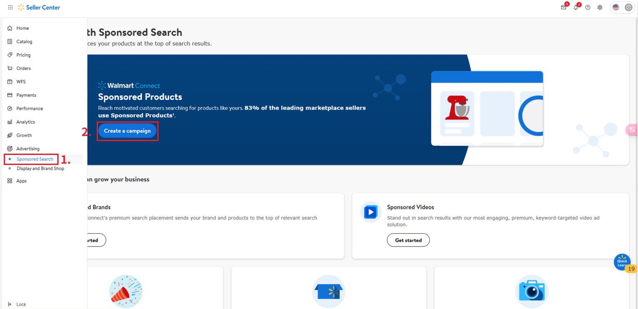Click Create a campaign button
The width and height of the screenshot is (638, 309).
coord(127,131)
